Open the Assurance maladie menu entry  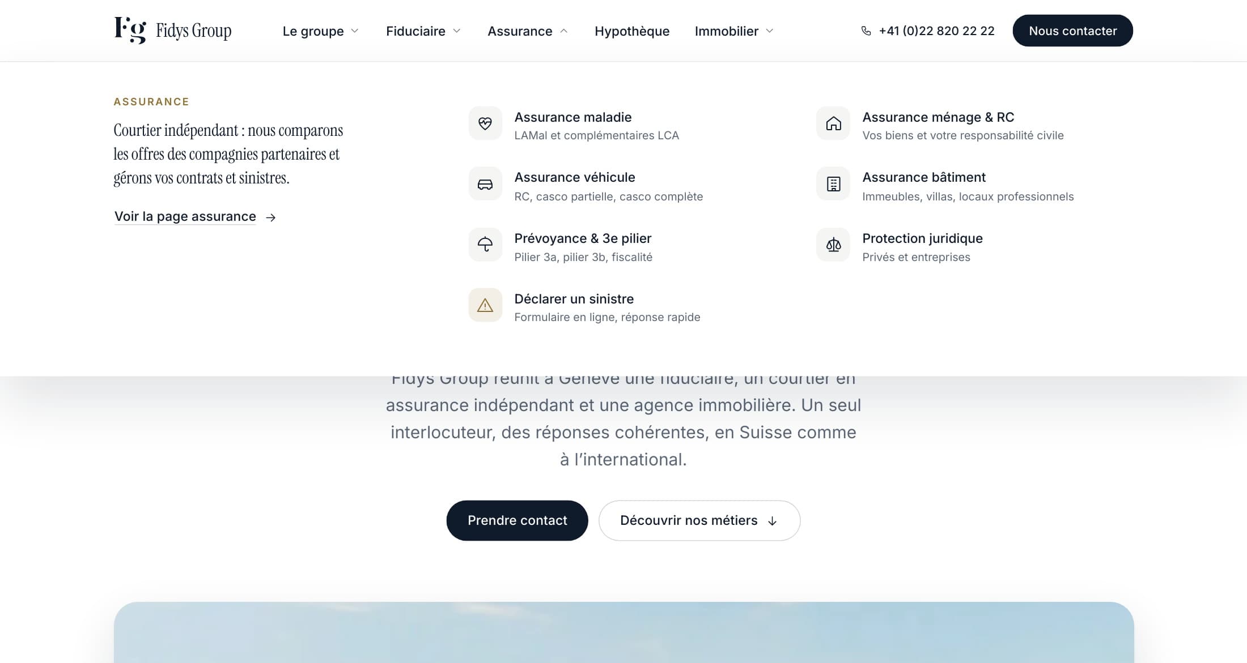point(574,125)
